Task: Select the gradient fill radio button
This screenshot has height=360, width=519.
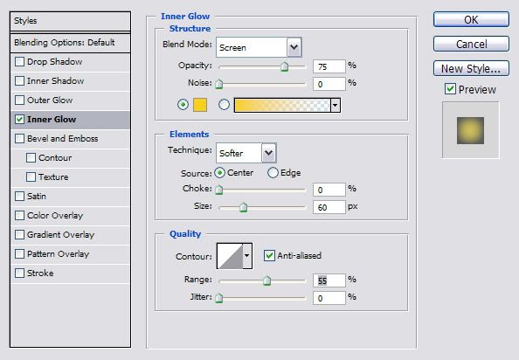Action: 224,105
